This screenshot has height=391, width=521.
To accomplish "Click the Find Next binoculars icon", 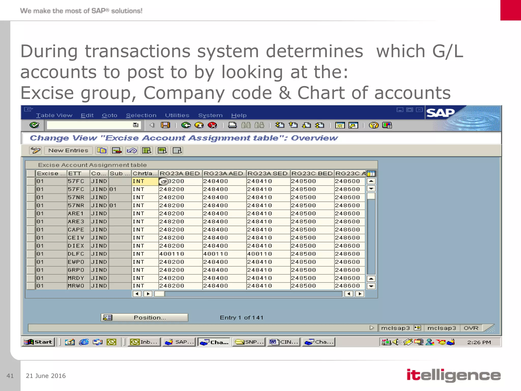I will [259, 125].
